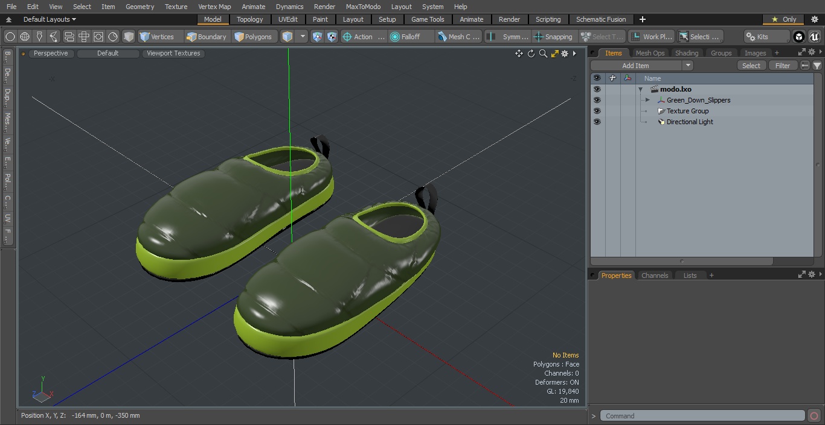Open the Selection menu button
This screenshot has height=425, width=825.
(699, 37)
